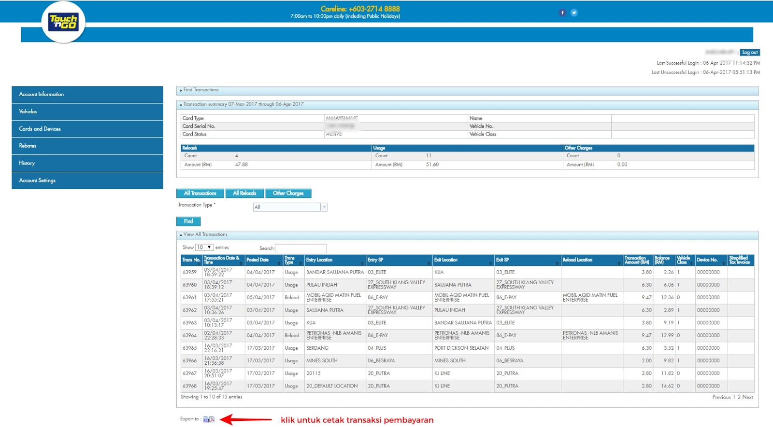
Task: Click 'PULAU INDAH' entry location in row 63960
Action: pyautogui.click(x=322, y=285)
